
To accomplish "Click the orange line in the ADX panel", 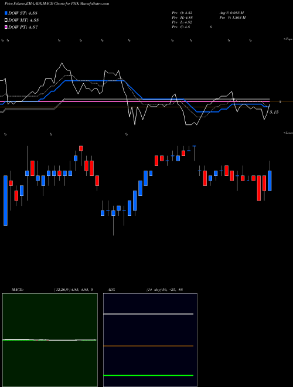I will coord(148,346).
